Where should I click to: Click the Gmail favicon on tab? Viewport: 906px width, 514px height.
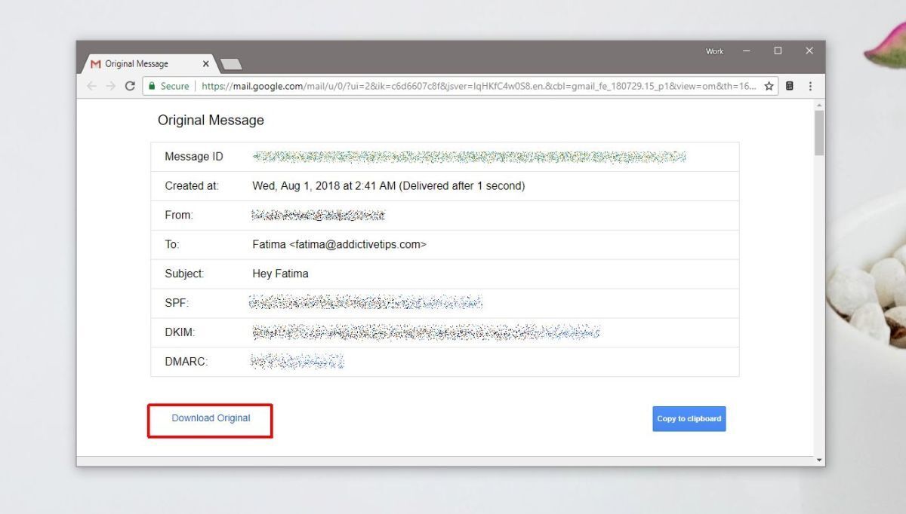(95, 64)
